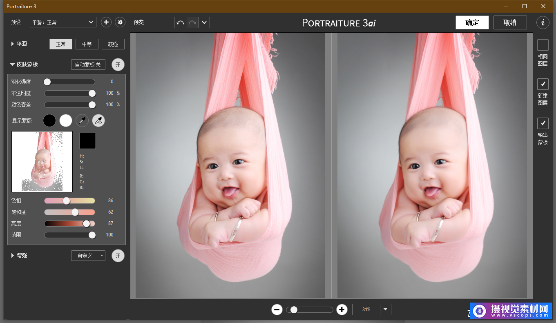Adjust the 羽化强度 slider
Screen dimensions: 556x323
[x=69, y=82]
